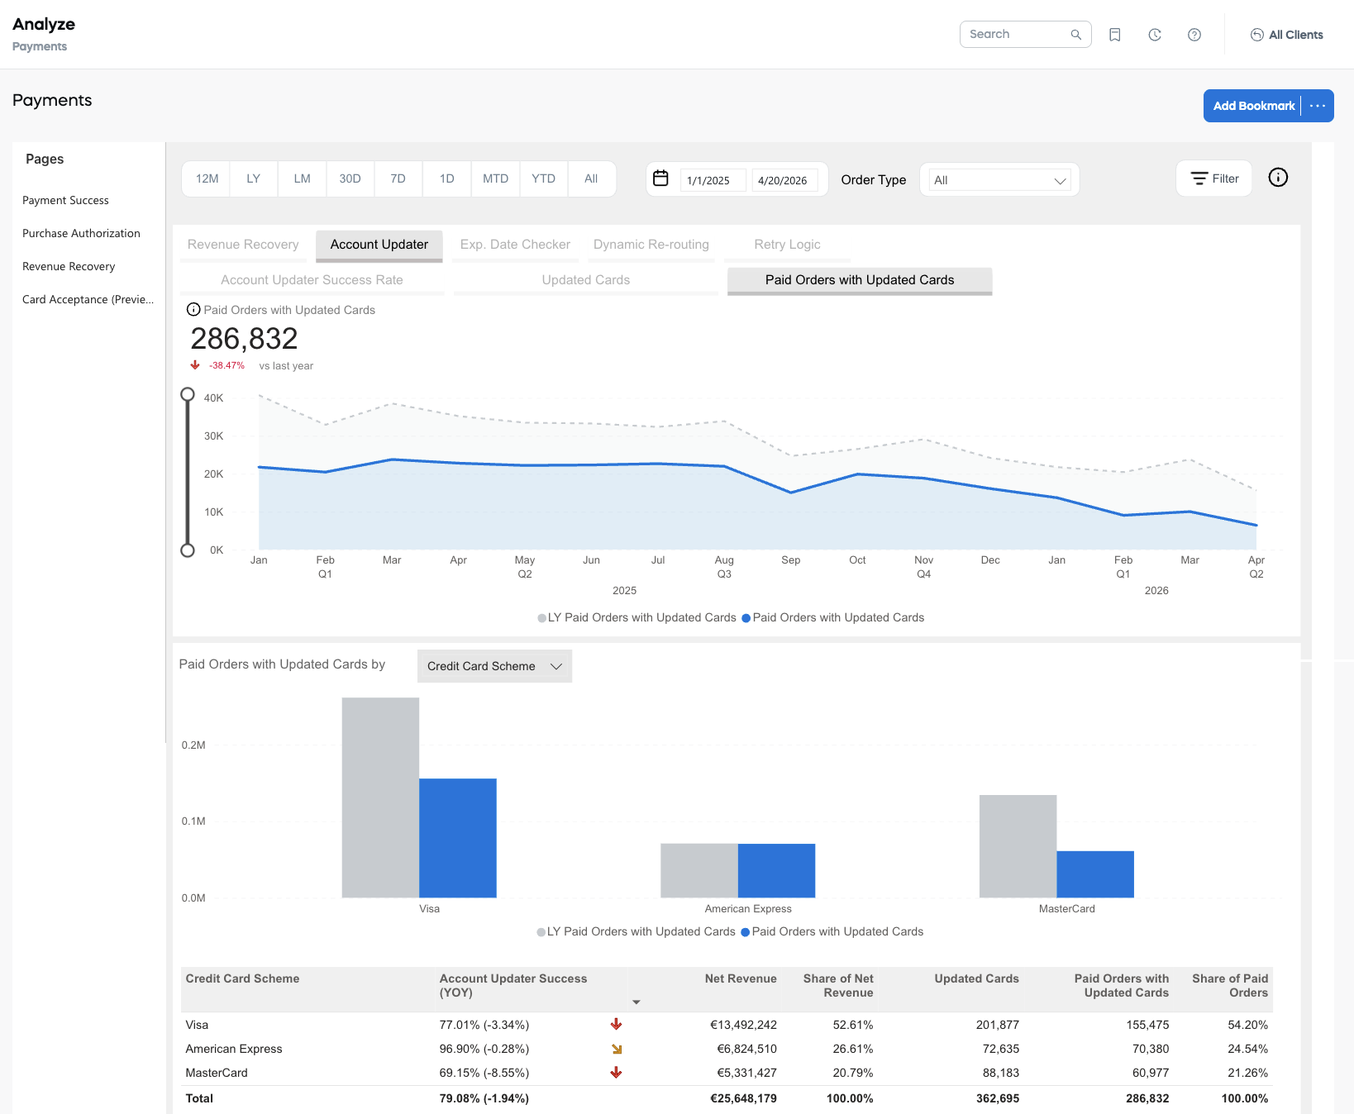Screen dimensions: 1354x1114
Task: Open the help question mark icon
Action: pos(1194,35)
